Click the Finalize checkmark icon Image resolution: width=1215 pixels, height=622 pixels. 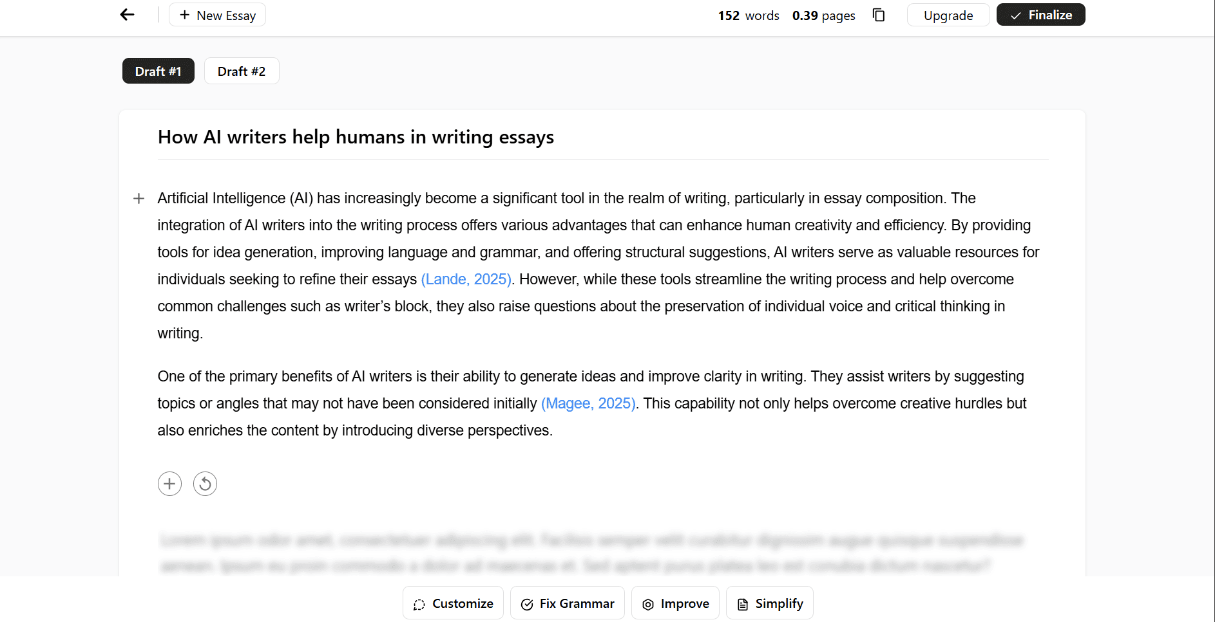coord(1015,14)
